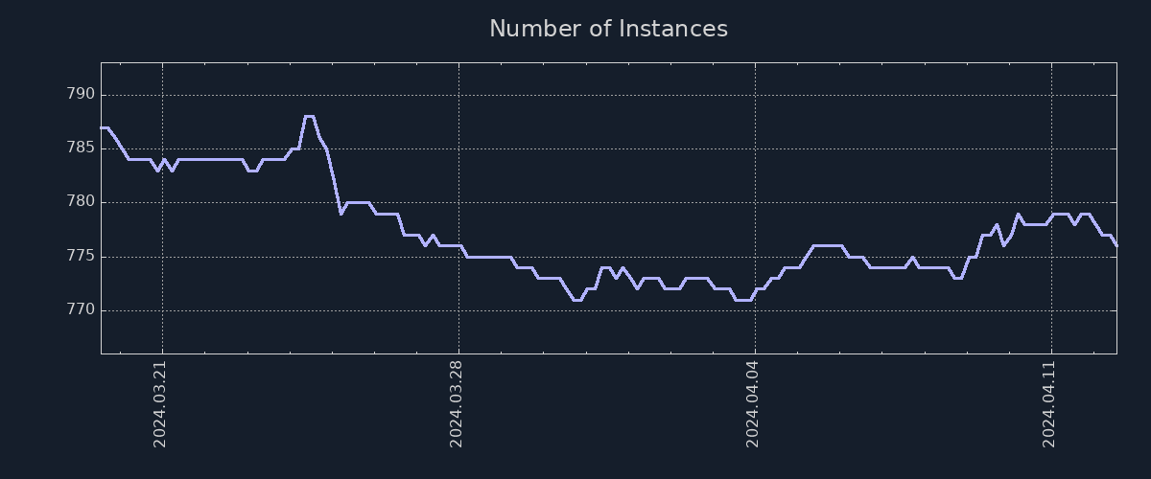Click the bottom of the sharp drop after the 788 peak
1151x479 pixels.
[x=341, y=214]
